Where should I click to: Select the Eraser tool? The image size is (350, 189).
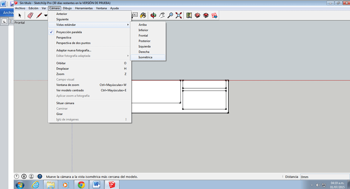tap(30, 15)
